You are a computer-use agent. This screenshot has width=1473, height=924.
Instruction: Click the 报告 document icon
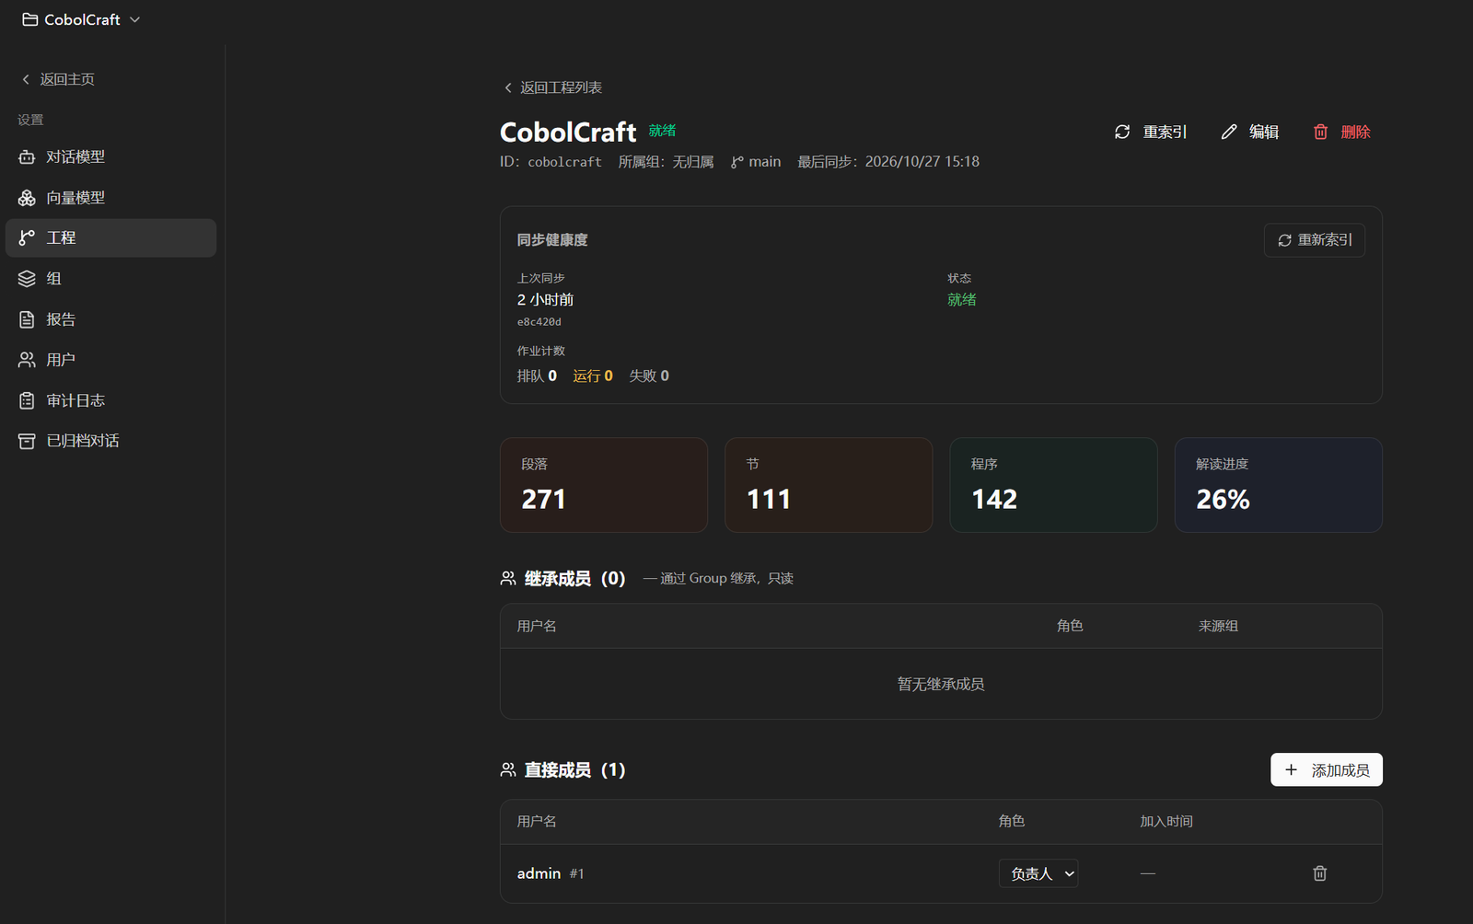pos(27,319)
